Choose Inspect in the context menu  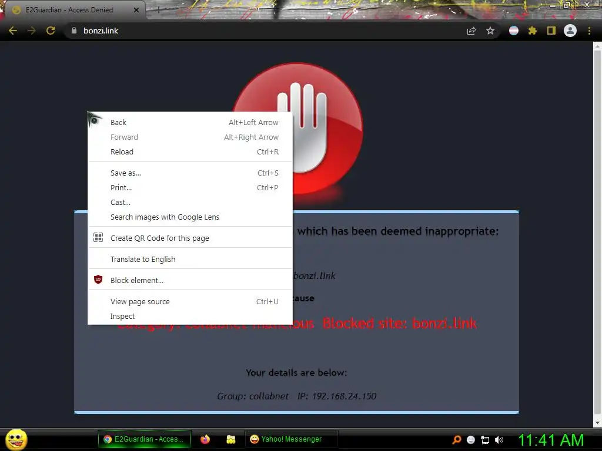coord(190,317)
